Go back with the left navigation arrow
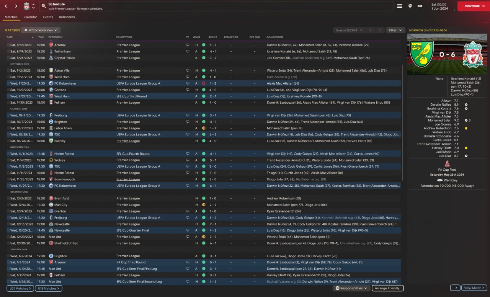 [x=6, y=6]
